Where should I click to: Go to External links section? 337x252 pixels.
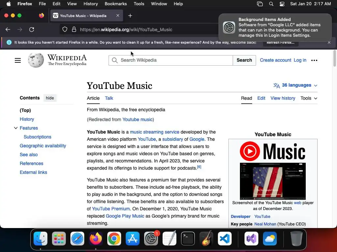point(33,172)
